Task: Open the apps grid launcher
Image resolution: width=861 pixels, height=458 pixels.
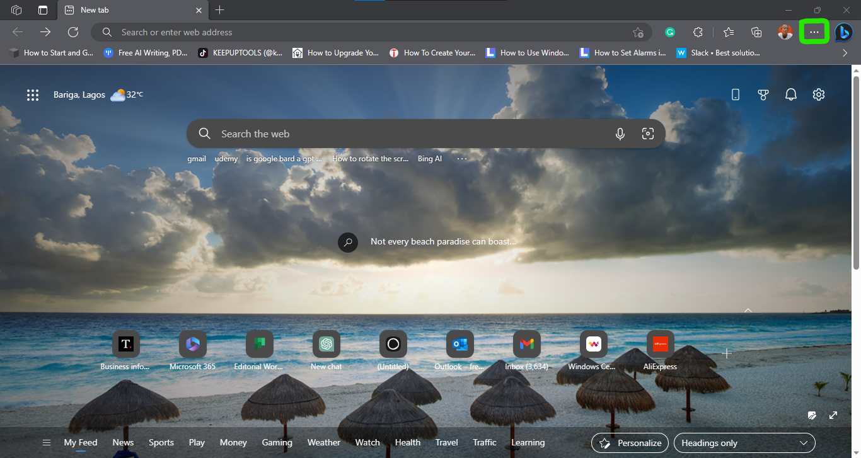Action: tap(33, 95)
